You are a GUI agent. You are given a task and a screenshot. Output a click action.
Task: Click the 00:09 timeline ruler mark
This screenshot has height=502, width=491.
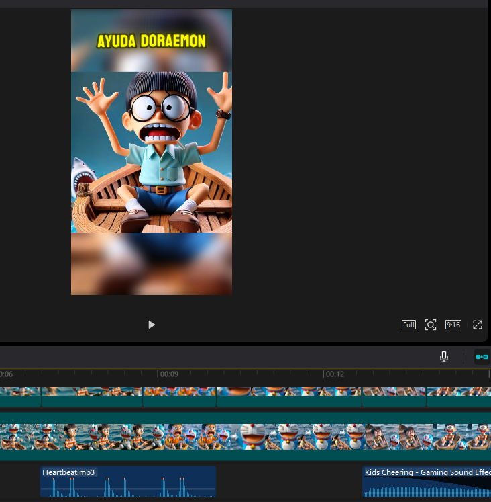coord(168,374)
